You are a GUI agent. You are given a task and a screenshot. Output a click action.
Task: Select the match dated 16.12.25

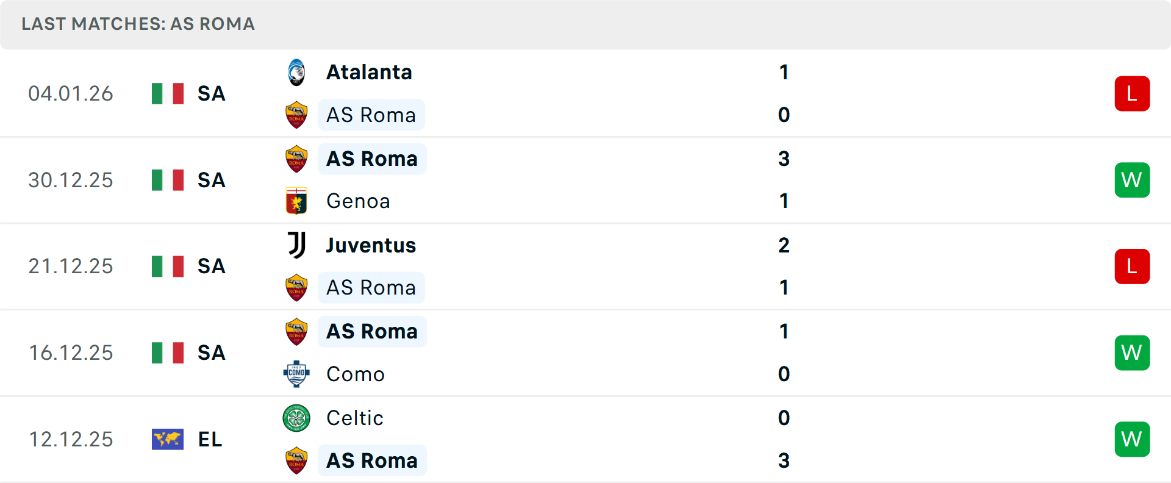(x=71, y=353)
